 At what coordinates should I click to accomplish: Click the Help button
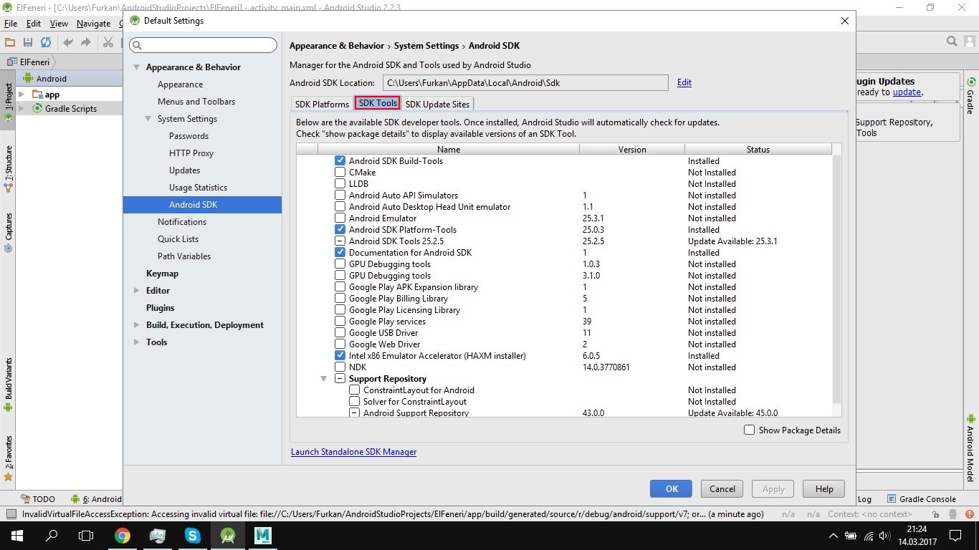(824, 489)
